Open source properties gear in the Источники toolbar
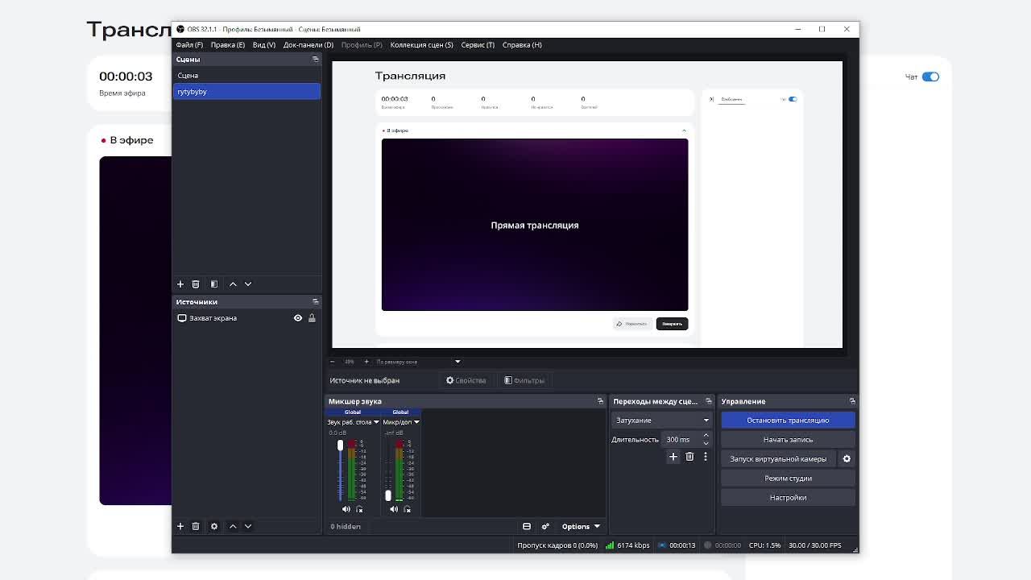 tap(214, 526)
